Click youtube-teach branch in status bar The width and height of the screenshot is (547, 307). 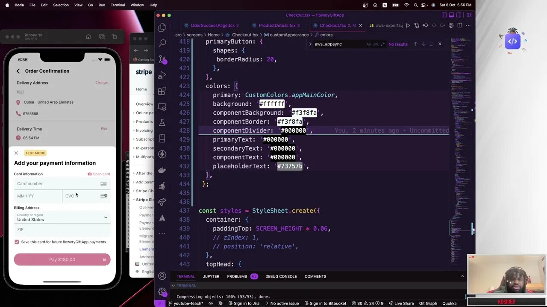coord(185,303)
